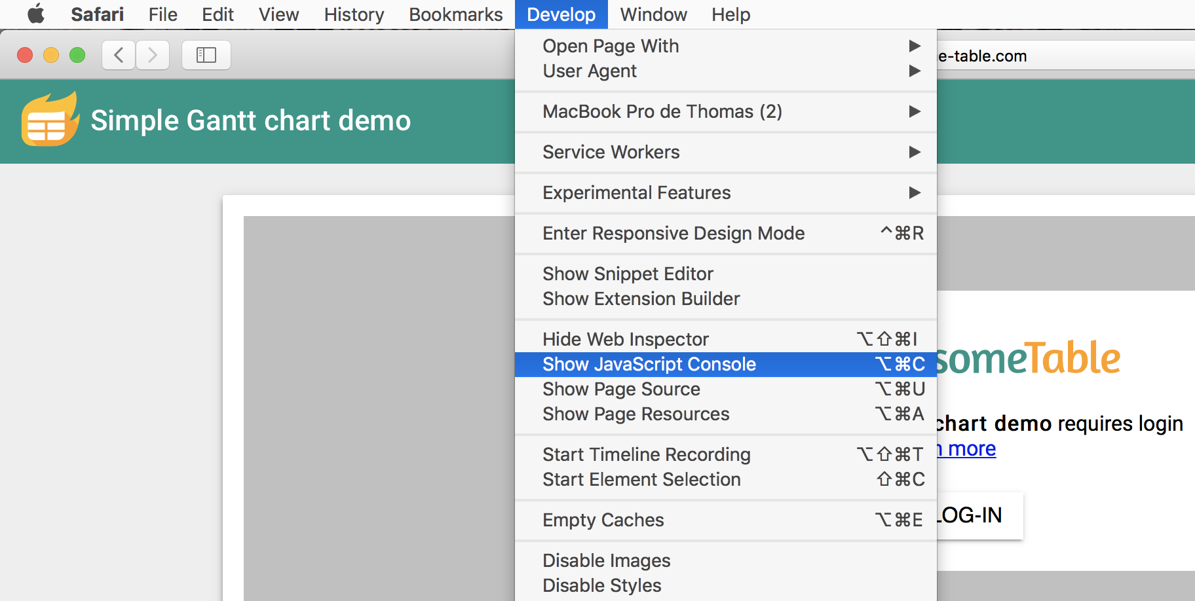Choose Show Page Resources
Viewport: 1195px width, 601px height.
pos(726,414)
